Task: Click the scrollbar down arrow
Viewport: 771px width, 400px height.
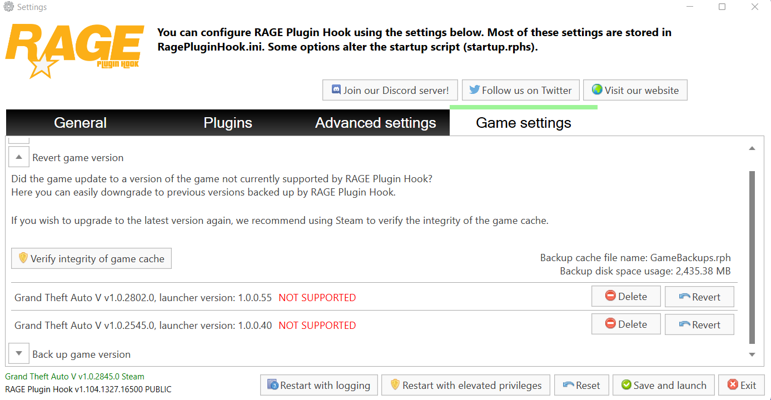Action: 752,354
